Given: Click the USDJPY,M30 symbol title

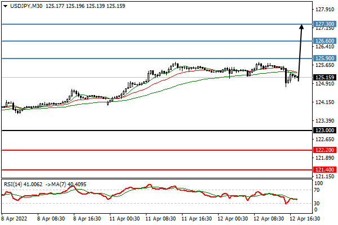Looking at the screenshot, I should [26, 6].
